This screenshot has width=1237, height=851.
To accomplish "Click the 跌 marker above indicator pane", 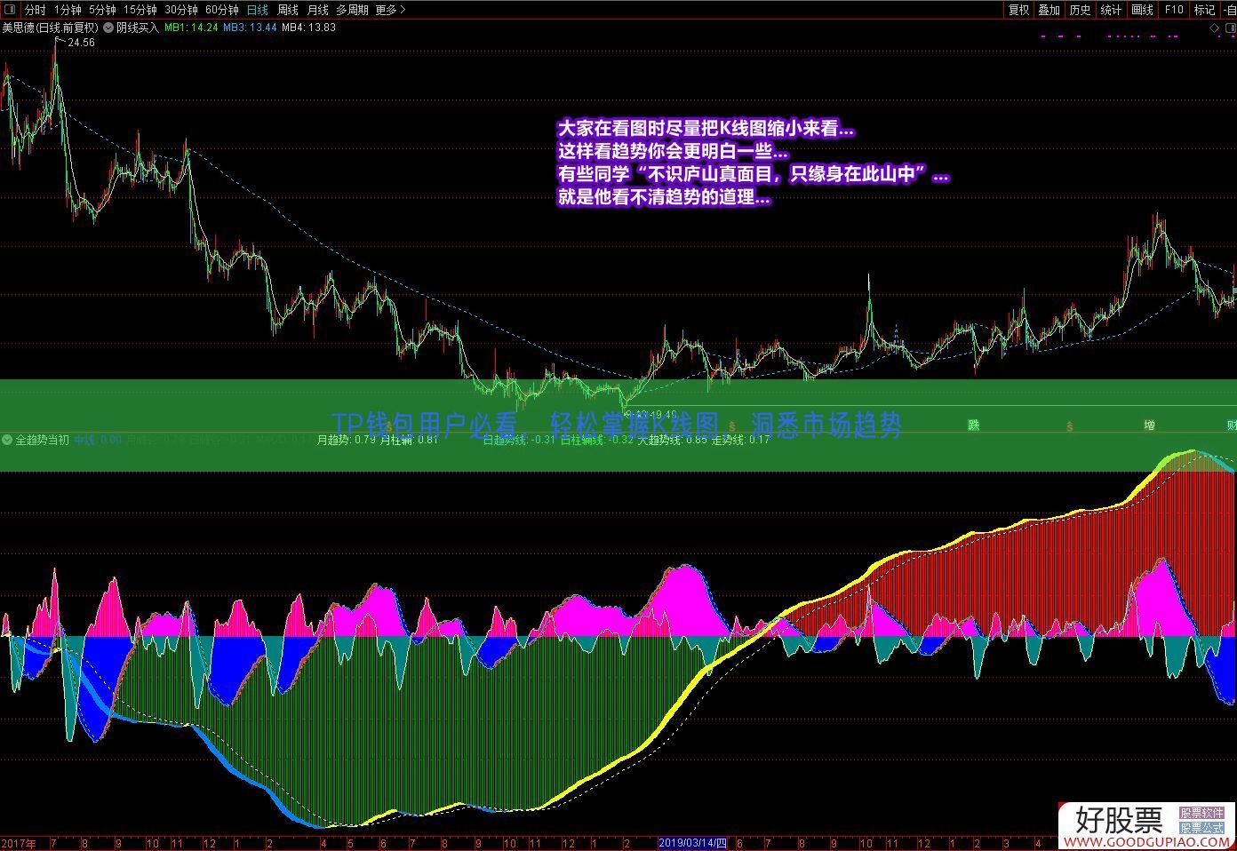I will point(974,426).
